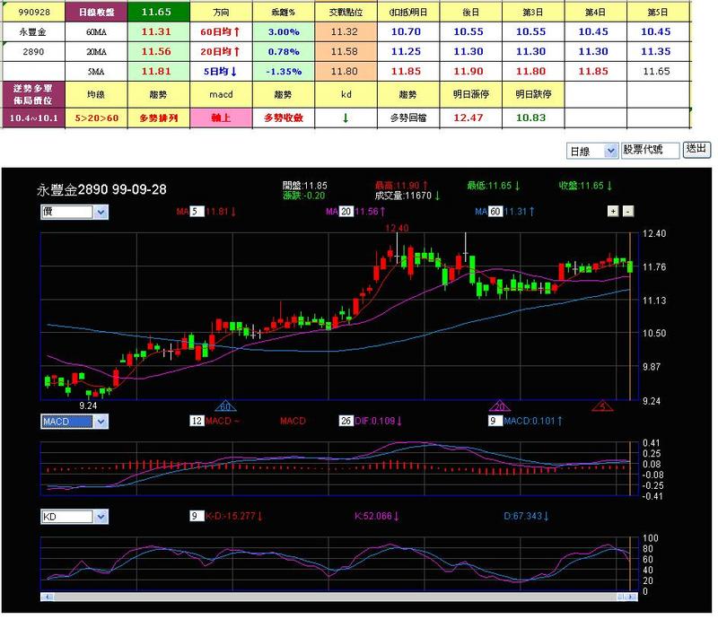718x619 pixels.
Task: Click the KD 9 parameter box
Action: (196, 516)
